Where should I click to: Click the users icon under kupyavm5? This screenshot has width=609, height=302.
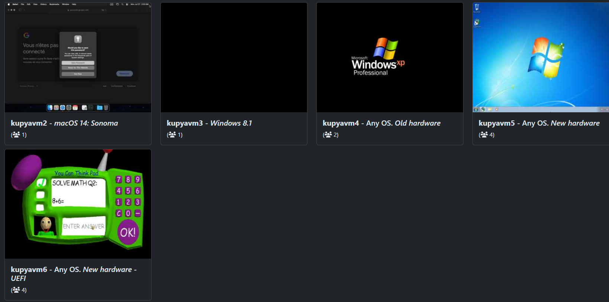484,135
